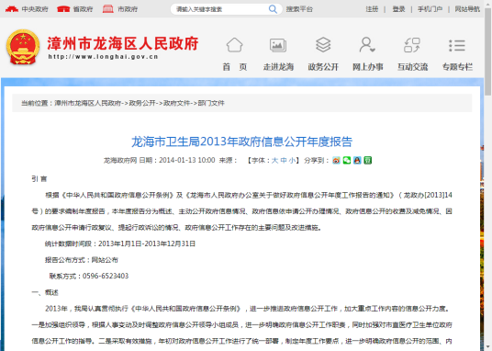
Task: Open 互动交流 menu label
Action: [412, 67]
